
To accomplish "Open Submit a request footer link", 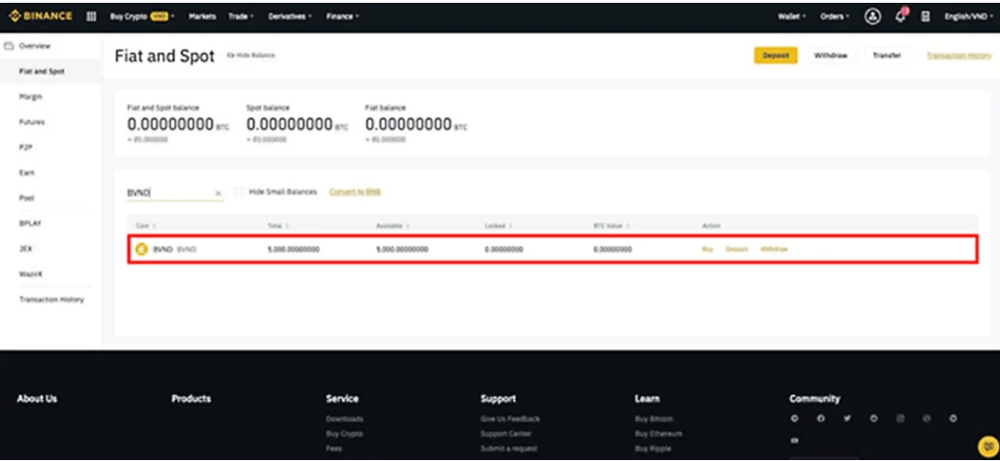I will 508,449.
